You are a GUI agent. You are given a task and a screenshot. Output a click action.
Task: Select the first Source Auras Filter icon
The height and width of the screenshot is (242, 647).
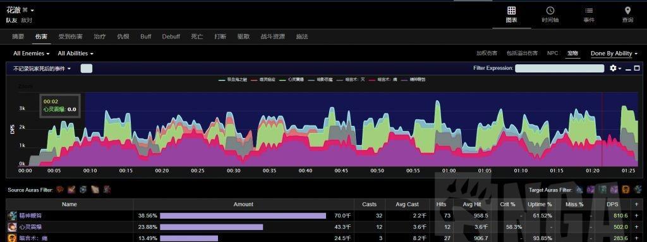[60, 190]
